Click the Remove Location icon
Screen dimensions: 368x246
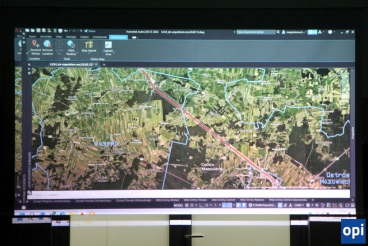47,46
